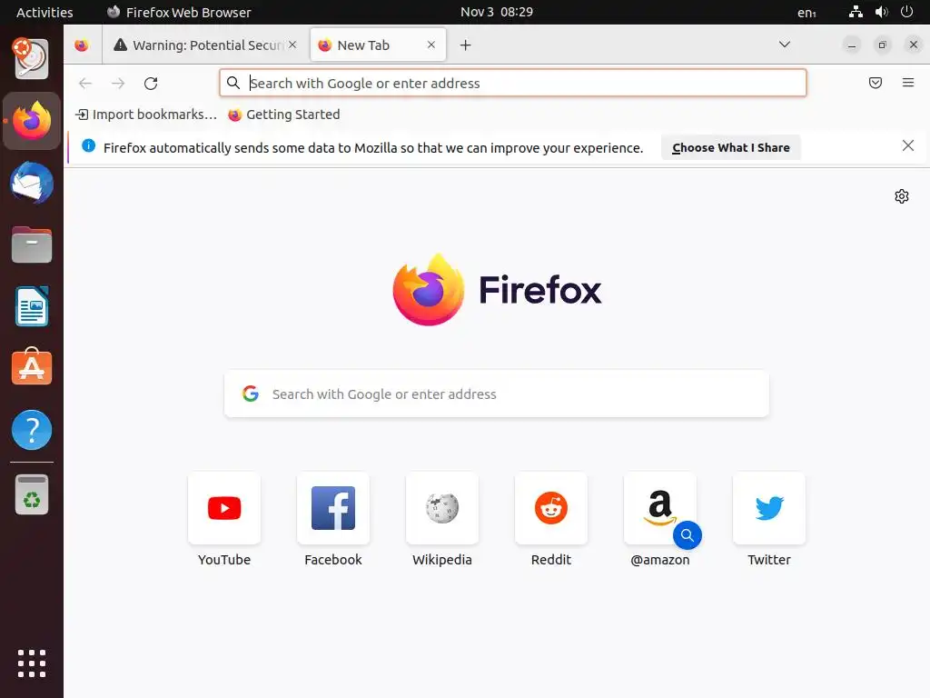The width and height of the screenshot is (930, 698).
Task: Click the Firefox View pinned icon
Action: coord(82,45)
